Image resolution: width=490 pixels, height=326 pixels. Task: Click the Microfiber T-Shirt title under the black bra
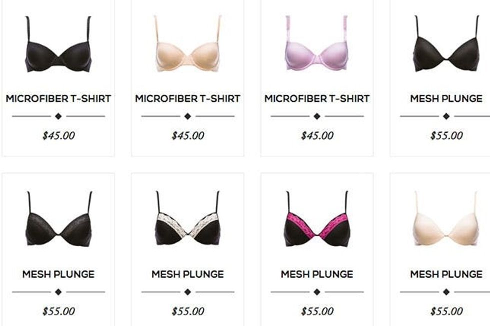[58, 98]
